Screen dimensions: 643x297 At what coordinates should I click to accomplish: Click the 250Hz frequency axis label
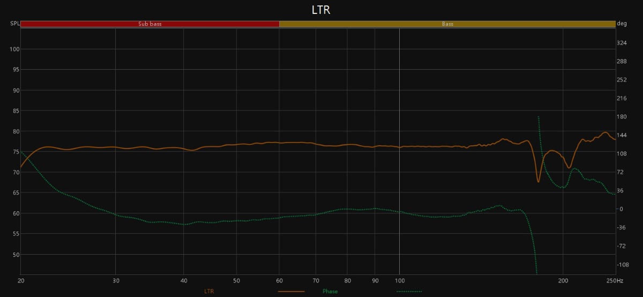click(615, 280)
